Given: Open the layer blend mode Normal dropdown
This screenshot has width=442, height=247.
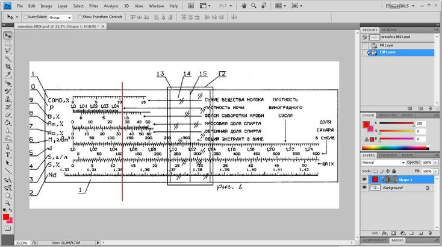Looking at the screenshot, I should (x=379, y=163).
